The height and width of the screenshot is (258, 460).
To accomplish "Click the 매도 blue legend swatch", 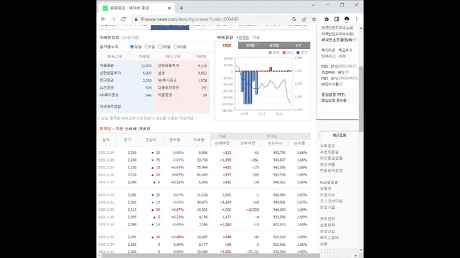I will click(x=270, y=53).
